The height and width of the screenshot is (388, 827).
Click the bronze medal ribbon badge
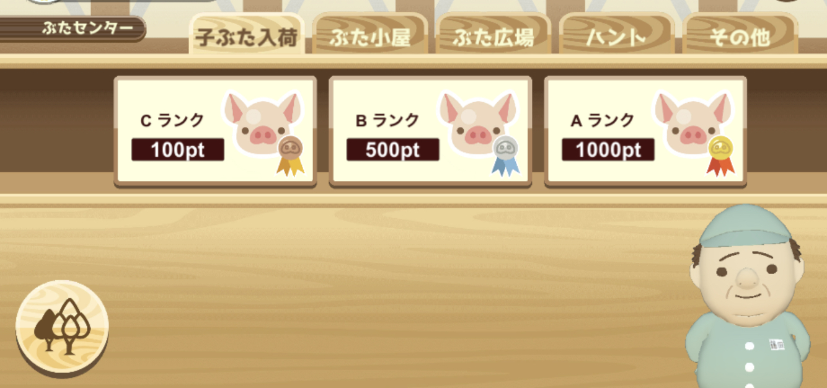click(x=290, y=156)
